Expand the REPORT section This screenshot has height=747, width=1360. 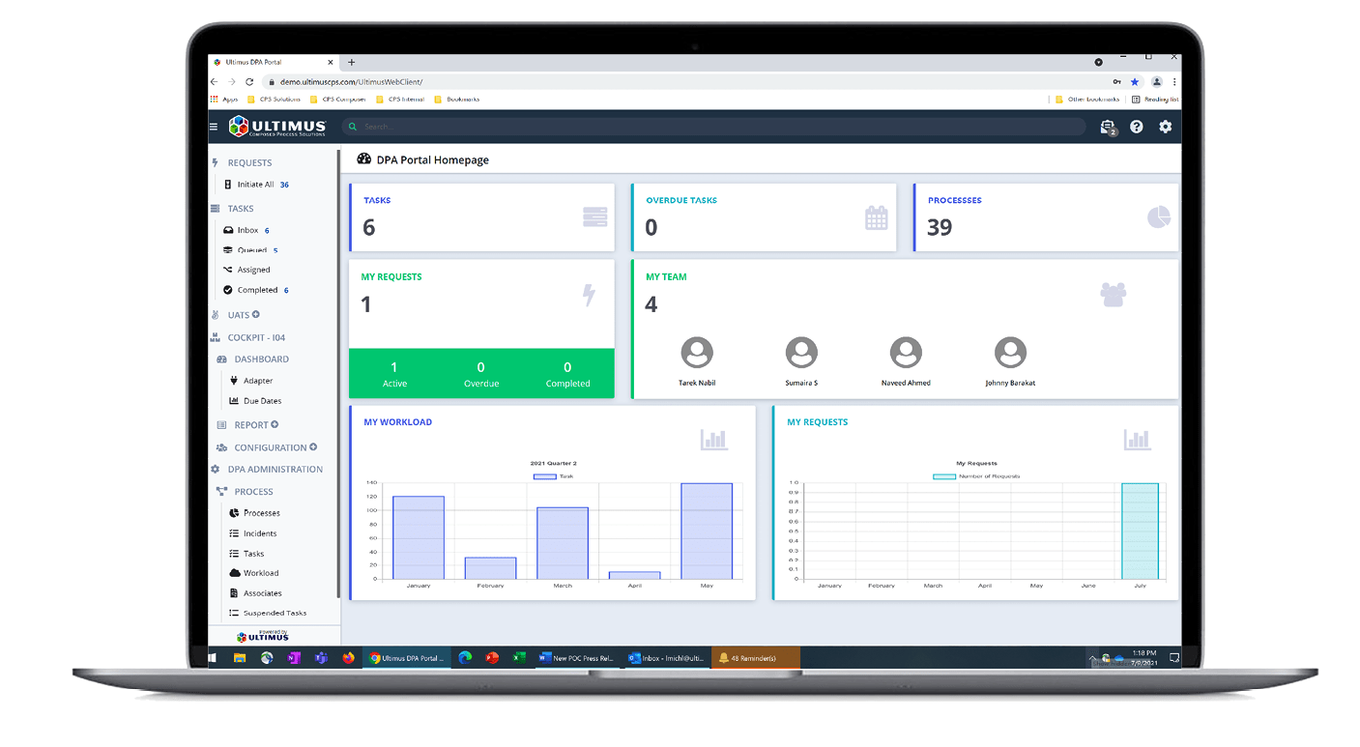249,425
